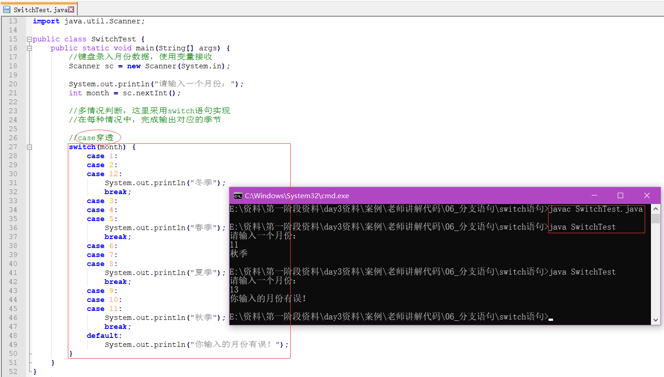Collapse the switch block fold marker
Screen dimensions: 664x377
pyautogui.click(x=29, y=147)
